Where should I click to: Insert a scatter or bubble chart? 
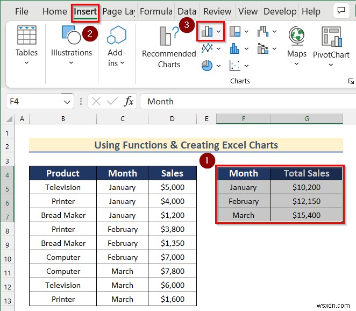(x=235, y=66)
